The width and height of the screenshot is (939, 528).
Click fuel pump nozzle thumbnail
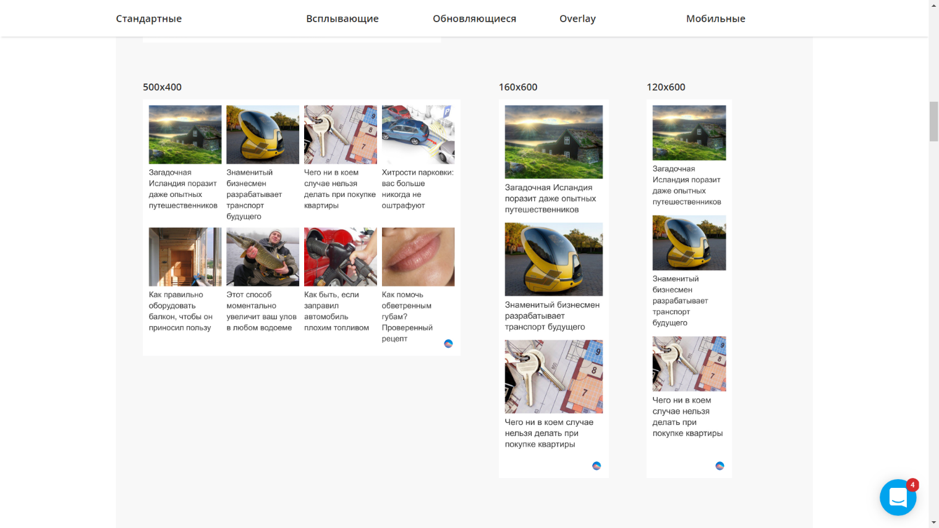pyautogui.click(x=341, y=257)
